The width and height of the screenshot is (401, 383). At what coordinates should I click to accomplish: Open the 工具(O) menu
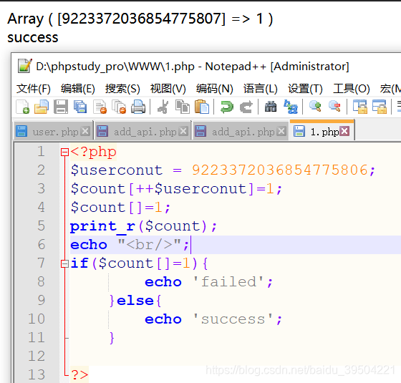[352, 89]
